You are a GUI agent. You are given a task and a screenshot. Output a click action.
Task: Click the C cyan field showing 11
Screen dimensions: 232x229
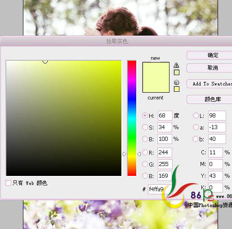[215, 153]
